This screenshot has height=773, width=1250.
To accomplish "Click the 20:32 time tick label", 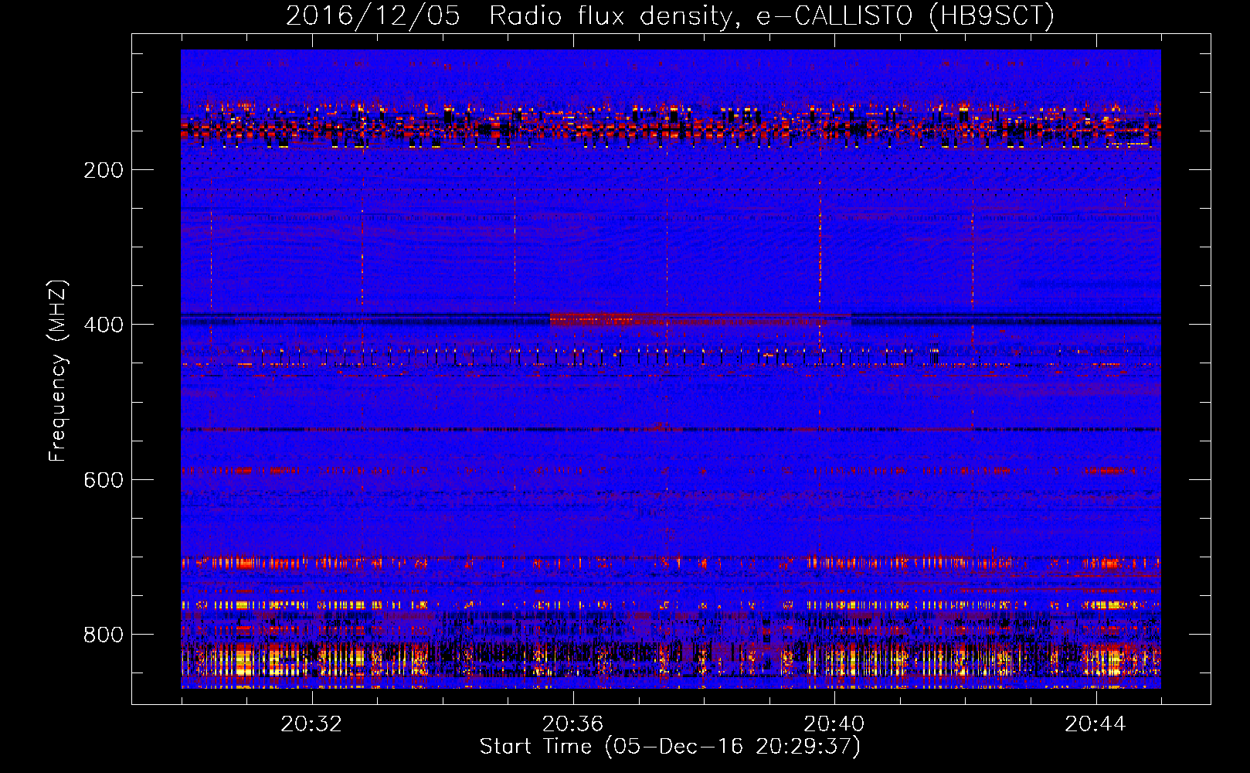I will pyautogui.click(x=311, y=724).
